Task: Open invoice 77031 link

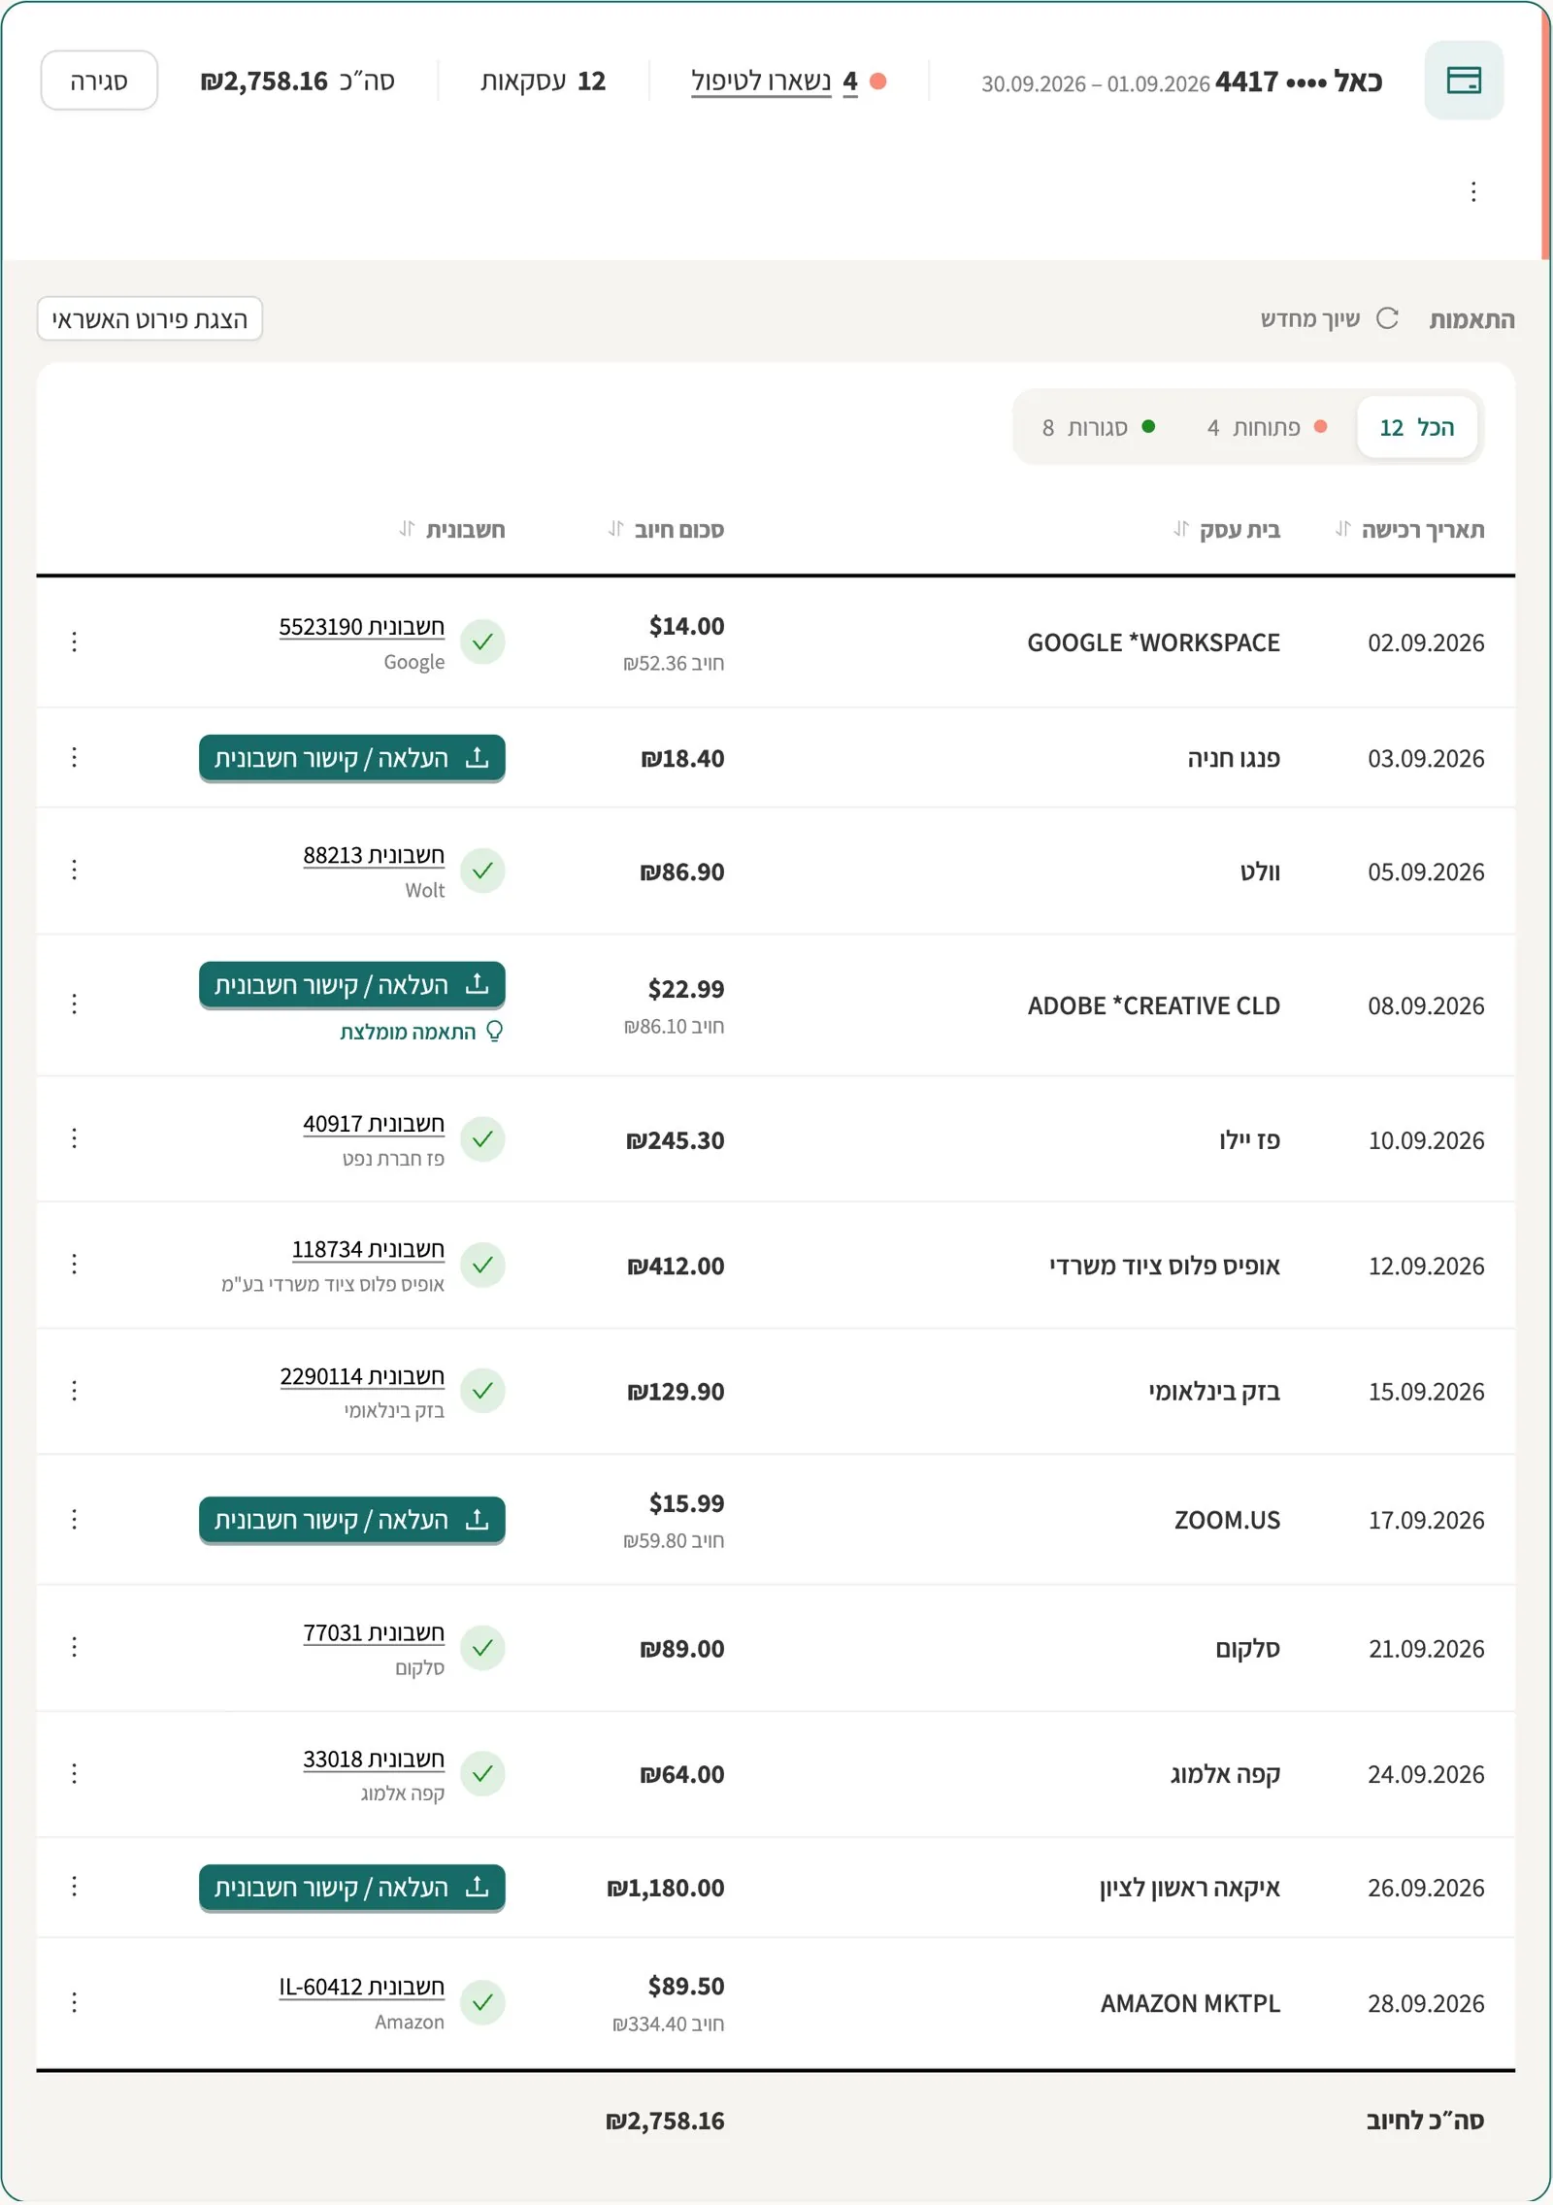Action: click(x=374, y=1632)
